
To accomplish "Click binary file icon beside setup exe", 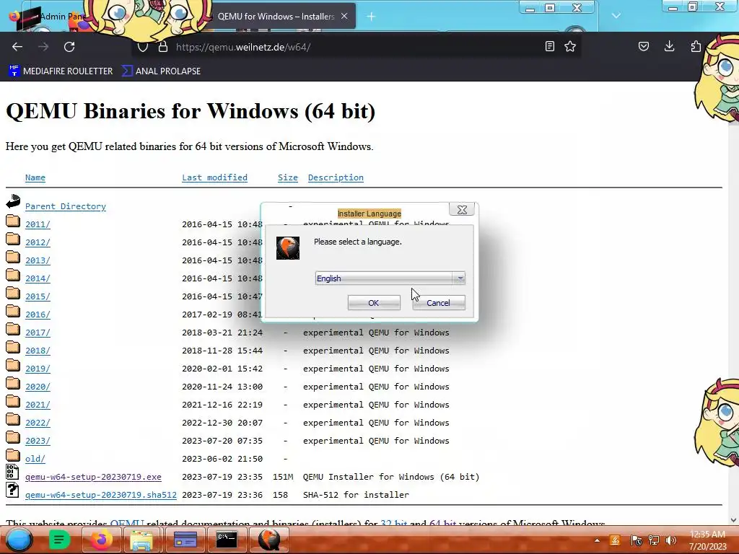I will tap(12, 472).
